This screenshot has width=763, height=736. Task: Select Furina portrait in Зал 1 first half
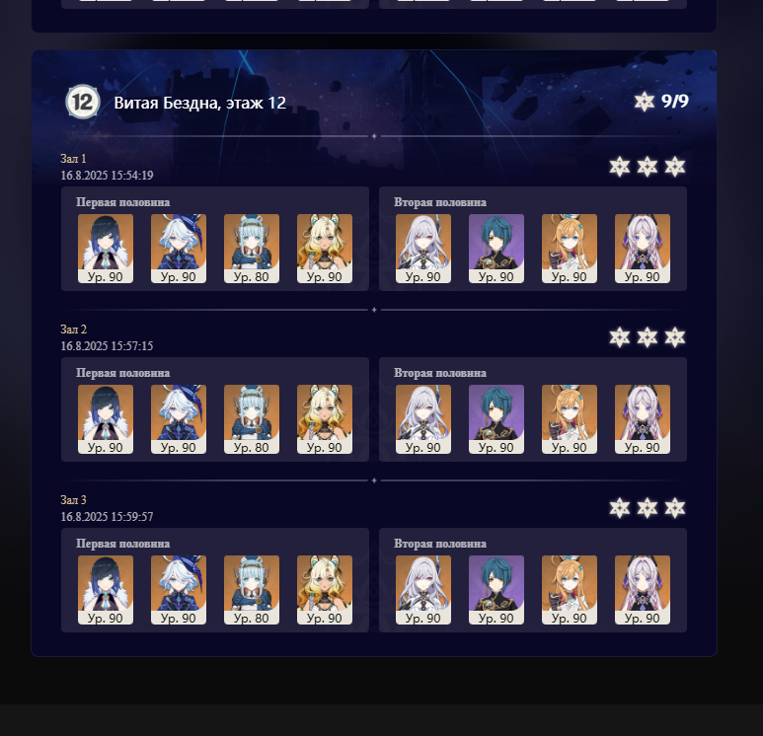(179, 249)
